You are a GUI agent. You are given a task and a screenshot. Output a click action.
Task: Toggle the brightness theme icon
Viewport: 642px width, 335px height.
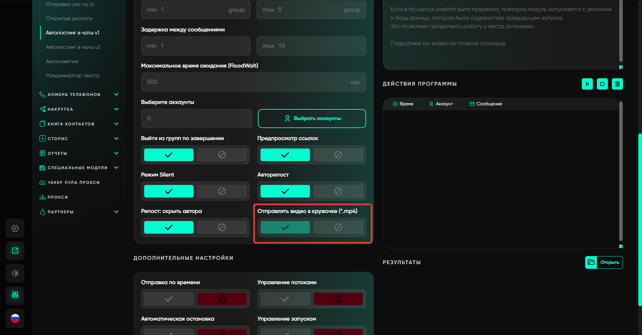tap(15, 273)
